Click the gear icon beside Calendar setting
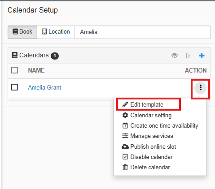This screenshot has height=189, width=215. coord(125,115)
